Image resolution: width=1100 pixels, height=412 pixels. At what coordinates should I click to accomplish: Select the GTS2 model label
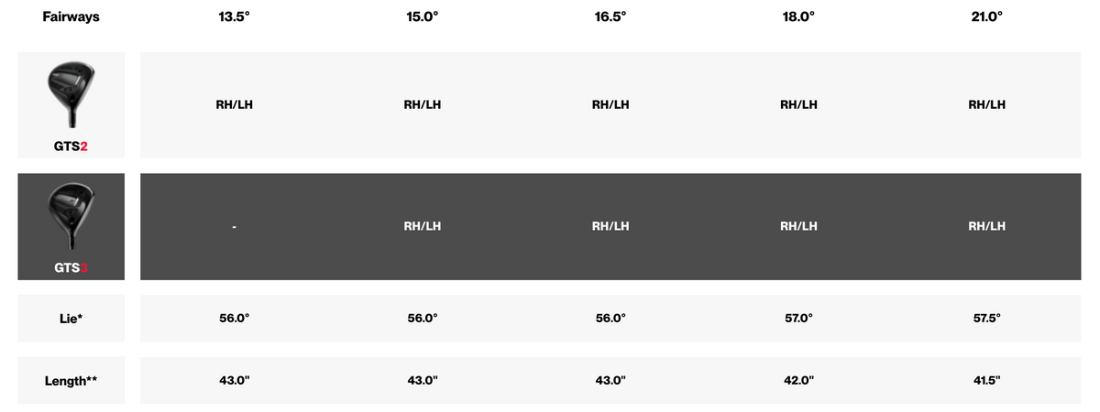[x=71, y=146]
